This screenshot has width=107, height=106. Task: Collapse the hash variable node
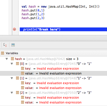tap(7, 59)
